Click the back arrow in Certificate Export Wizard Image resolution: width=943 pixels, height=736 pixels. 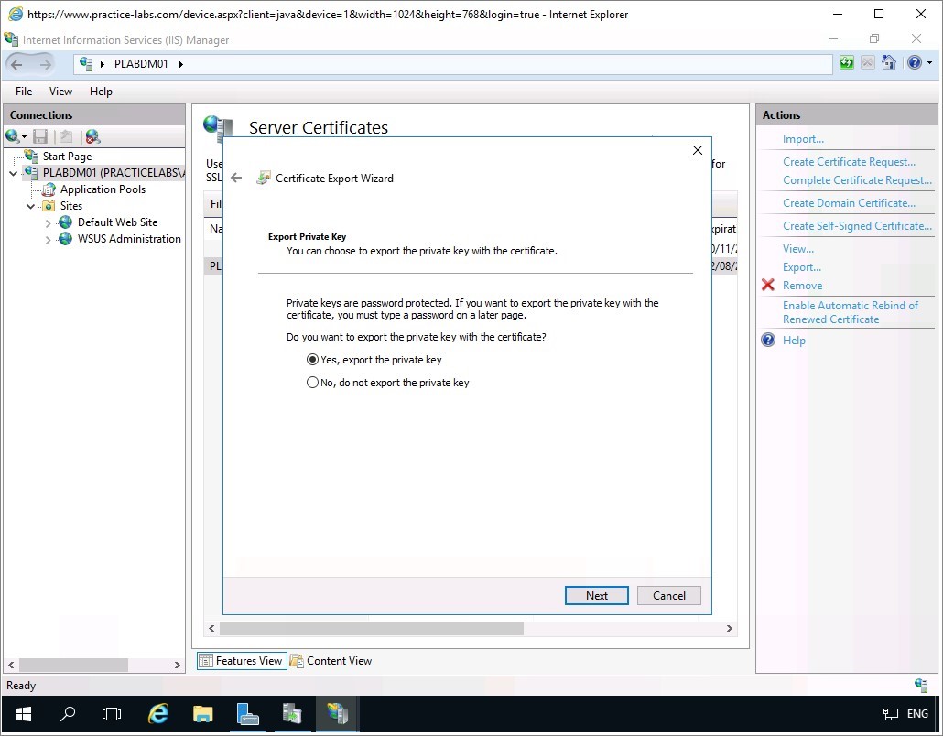[236, 179]
